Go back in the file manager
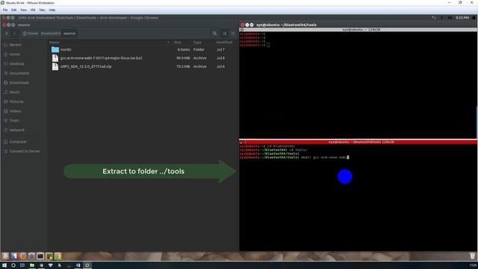 tap(7, 33)
